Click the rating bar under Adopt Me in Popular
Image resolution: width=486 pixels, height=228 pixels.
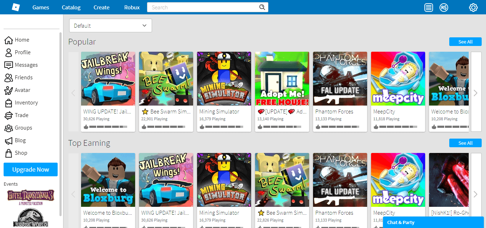[282, 127]
